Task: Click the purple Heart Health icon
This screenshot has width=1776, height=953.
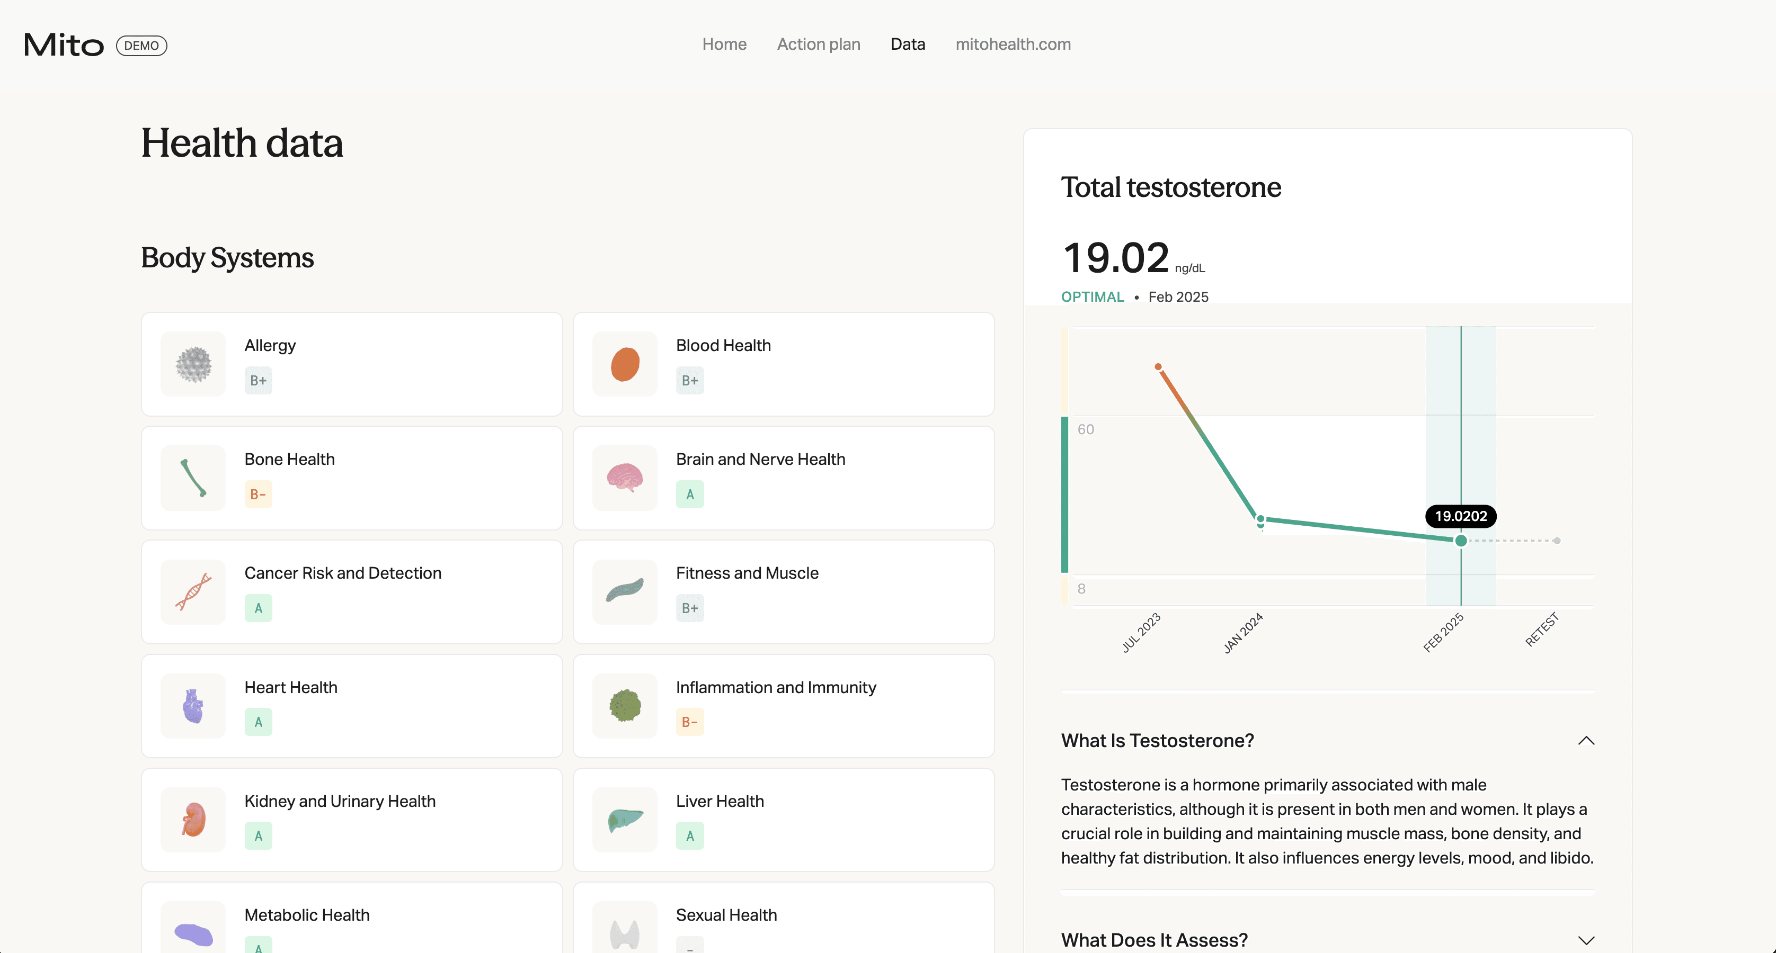Action: [x=193, y=706]
